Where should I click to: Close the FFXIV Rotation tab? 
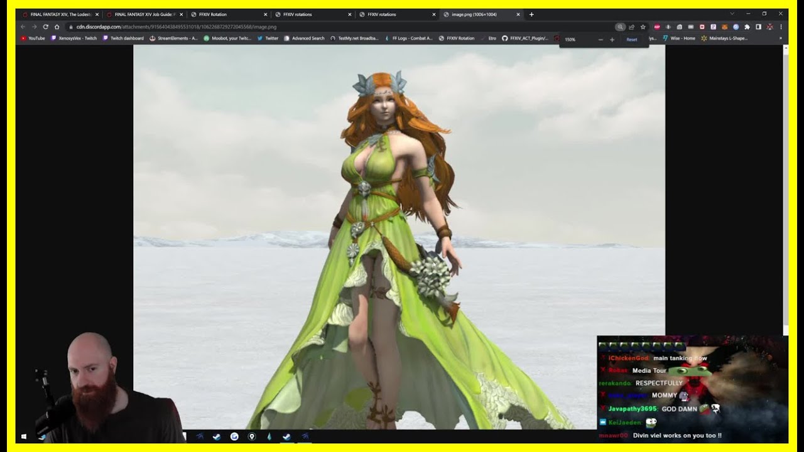pos(265,14)
